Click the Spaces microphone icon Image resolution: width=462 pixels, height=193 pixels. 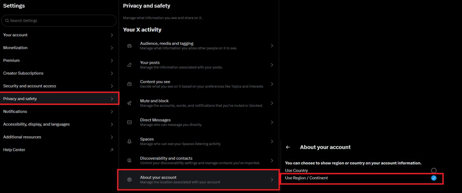[129, 142]
